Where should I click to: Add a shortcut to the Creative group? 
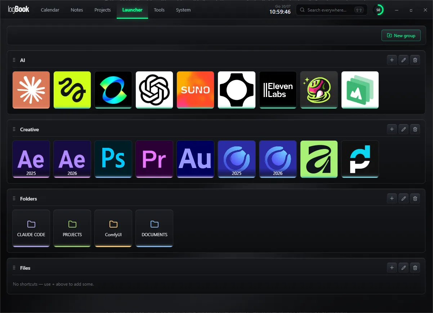point(392,129)
